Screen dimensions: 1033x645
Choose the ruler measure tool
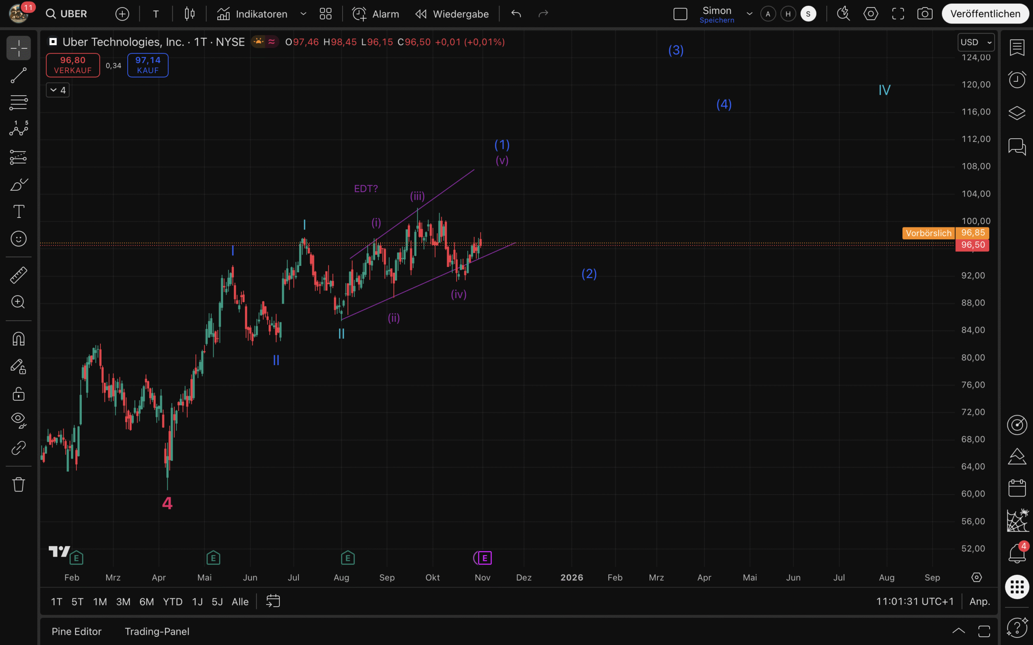18,275
